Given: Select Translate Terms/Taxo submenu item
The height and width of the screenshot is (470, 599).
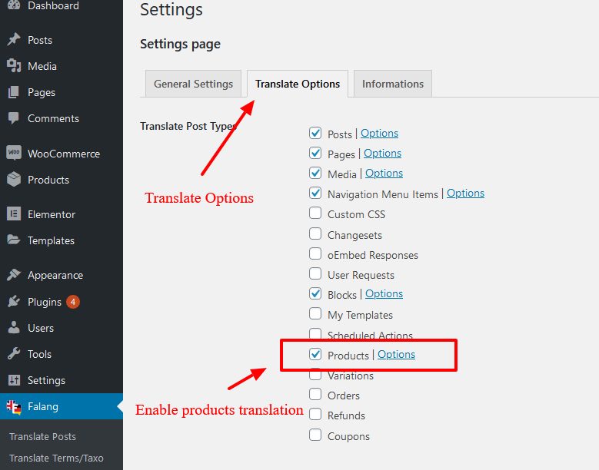Looking at the screenshot, I should pos(56,458).
